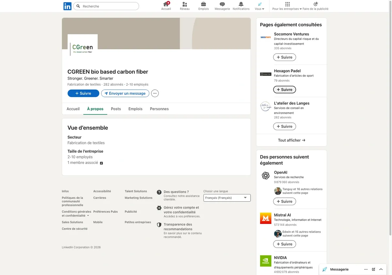The width and height of the screenshot is (392, 275).
Task: Click Tout afficher link
Action: [291, 140]
